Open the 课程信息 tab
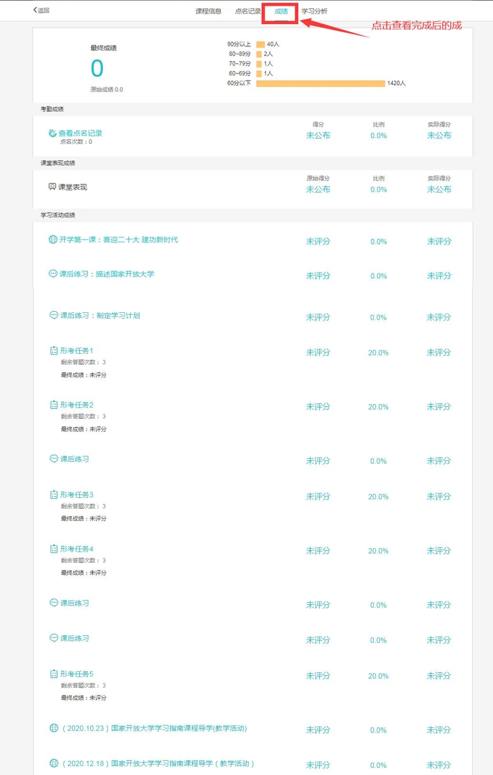 pos(207,11)
